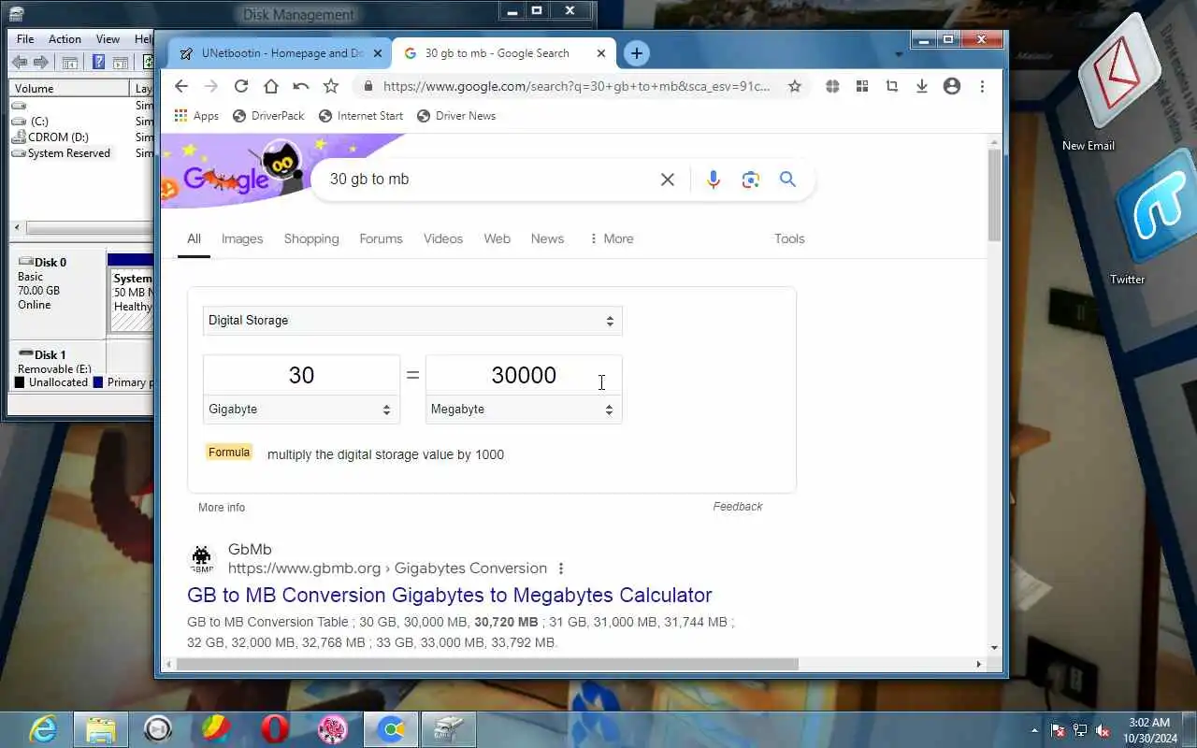Click the 30000 megabyte value field
This screenshot has width=1197, height=748.
coord(524,375)
